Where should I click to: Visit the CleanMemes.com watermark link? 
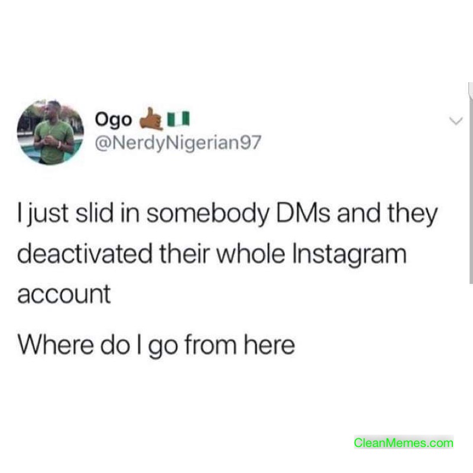pos(404,442)
